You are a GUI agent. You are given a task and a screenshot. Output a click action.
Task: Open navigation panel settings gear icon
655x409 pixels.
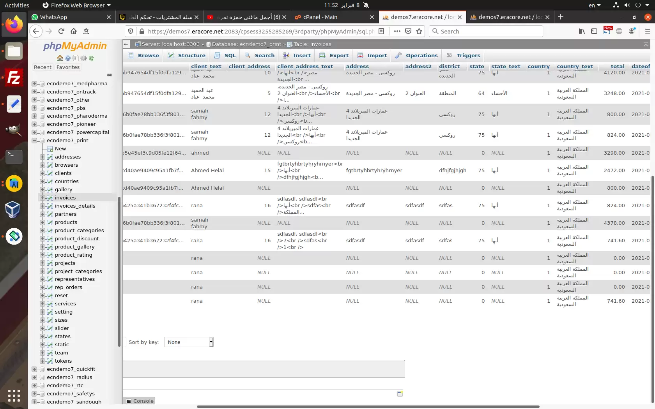pos(83,58)
